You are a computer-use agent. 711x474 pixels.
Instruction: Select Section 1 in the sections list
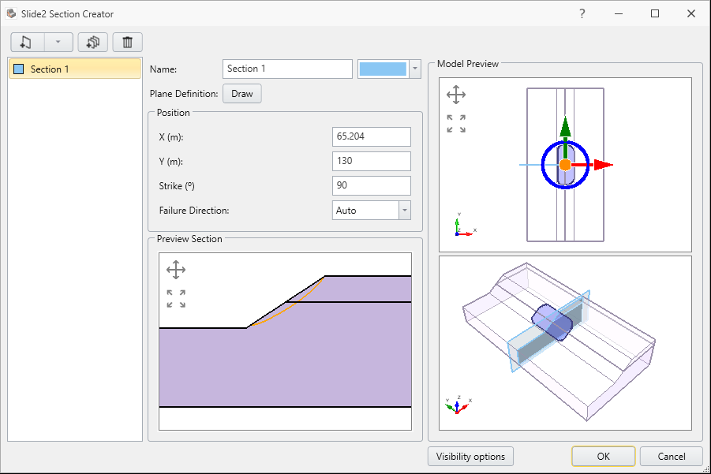point(74,69)
